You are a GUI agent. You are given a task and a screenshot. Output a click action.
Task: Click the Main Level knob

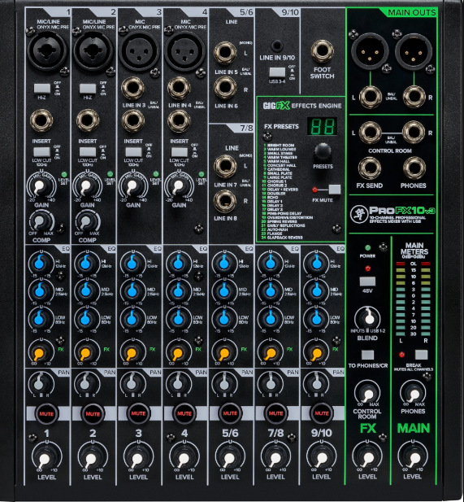tap(413, 458)
